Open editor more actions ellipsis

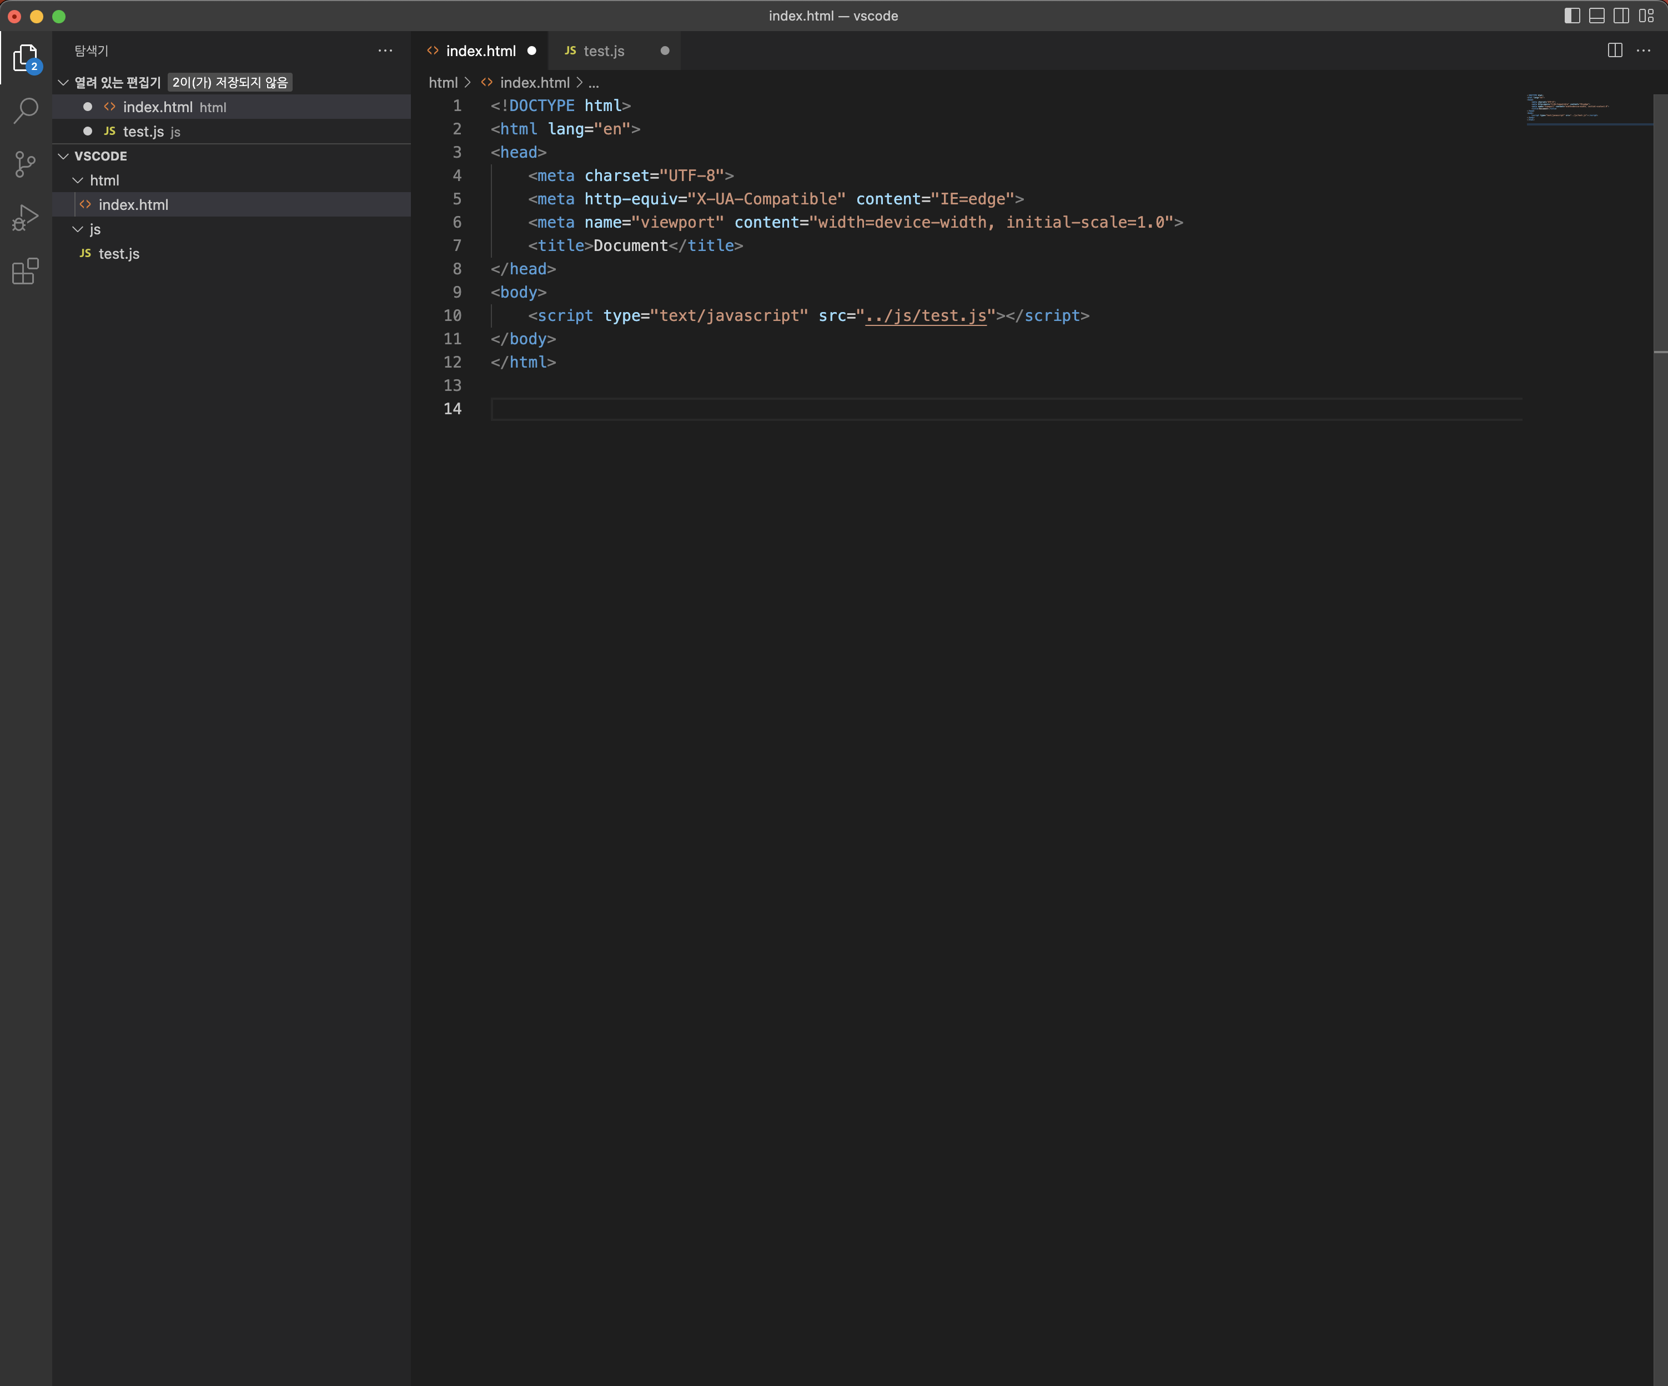pyautogui.click(x=1644, y=51)
